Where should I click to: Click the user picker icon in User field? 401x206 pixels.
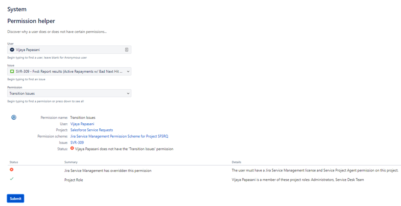[x=126, y=50]
